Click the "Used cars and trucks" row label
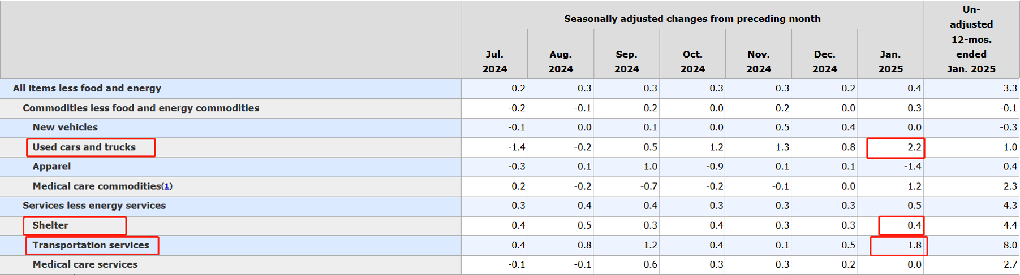Image resolution: width=1020 pixels, height=275 pixels. (84, 147)
